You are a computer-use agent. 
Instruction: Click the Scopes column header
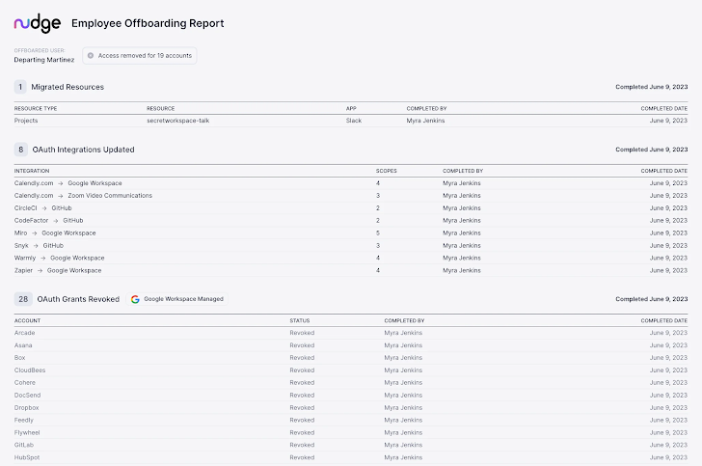click(386, 171)
